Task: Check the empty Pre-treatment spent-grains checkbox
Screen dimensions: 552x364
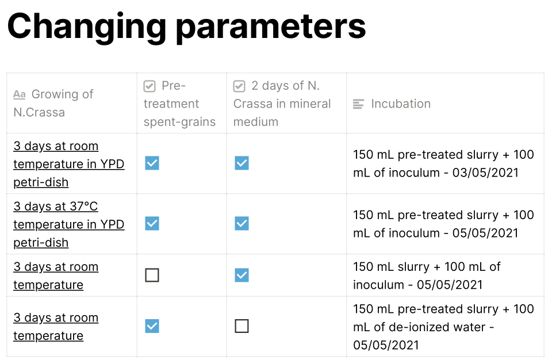Action: pyautogui.click(x=152, y=275)
